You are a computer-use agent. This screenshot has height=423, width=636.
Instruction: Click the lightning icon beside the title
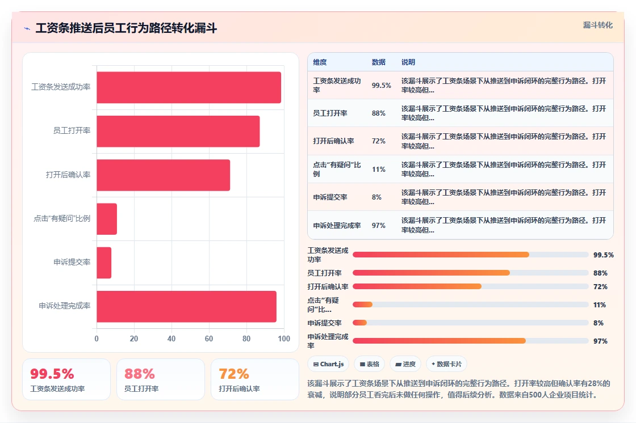[27, 28]
